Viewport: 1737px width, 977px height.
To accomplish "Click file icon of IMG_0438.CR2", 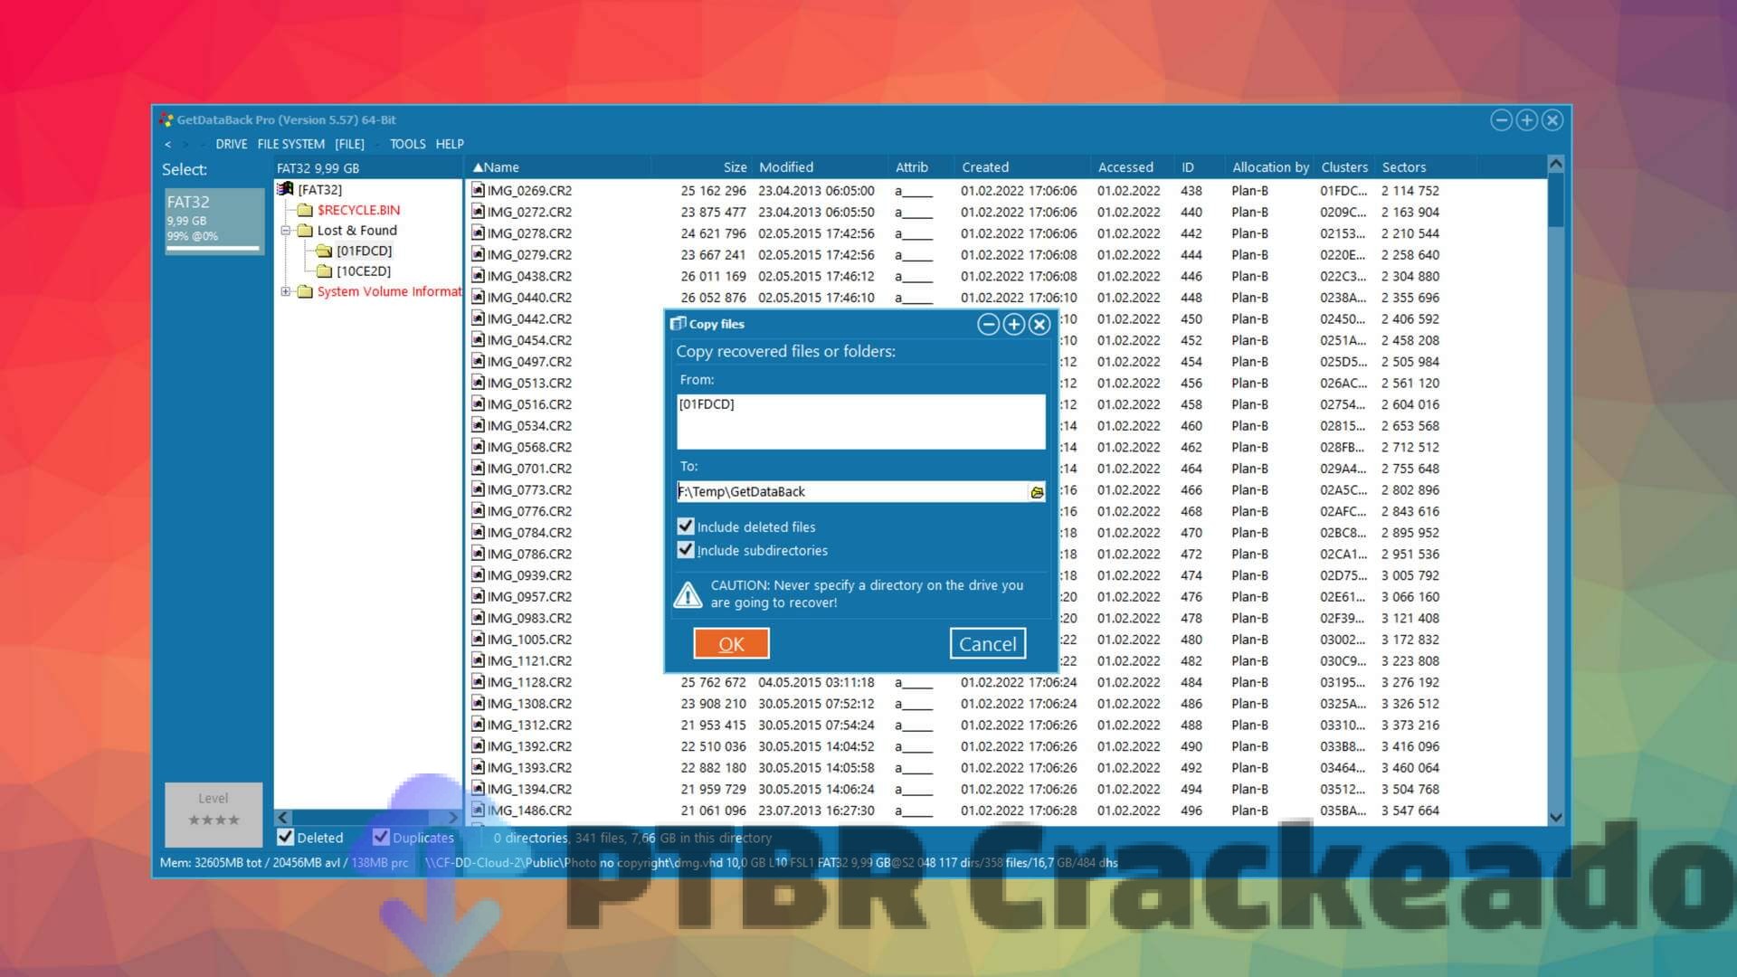I will click(478, 276).
